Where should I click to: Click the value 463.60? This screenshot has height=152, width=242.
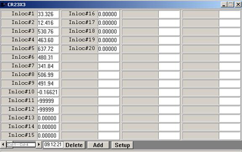click(48, 40)
